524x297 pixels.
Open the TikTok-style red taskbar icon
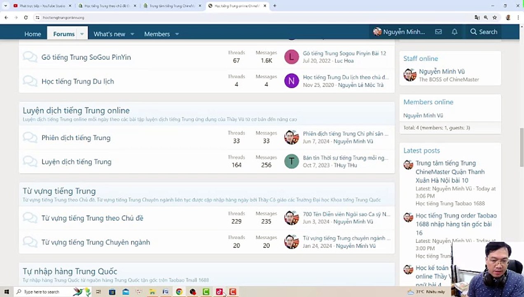[x=219, y=292]
